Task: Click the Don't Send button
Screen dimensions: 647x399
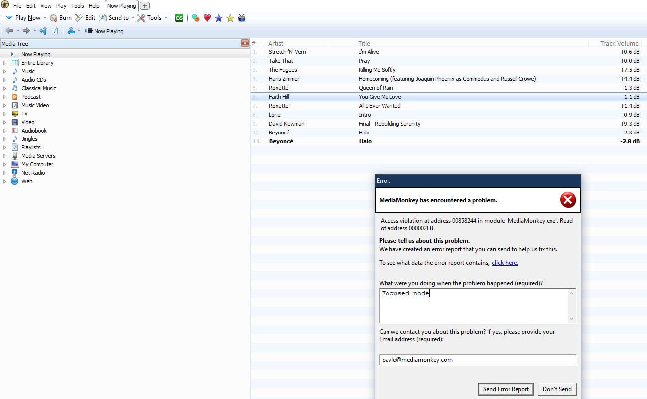Action: point(557,389)
